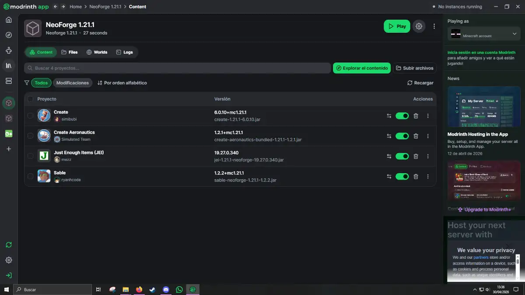
Task: Click the project search input field
Action: [x=177, y=68]
